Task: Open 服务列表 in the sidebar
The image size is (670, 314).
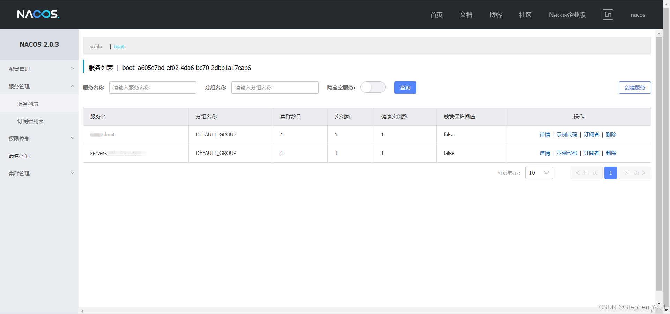Action: click(x=39, y=104)
